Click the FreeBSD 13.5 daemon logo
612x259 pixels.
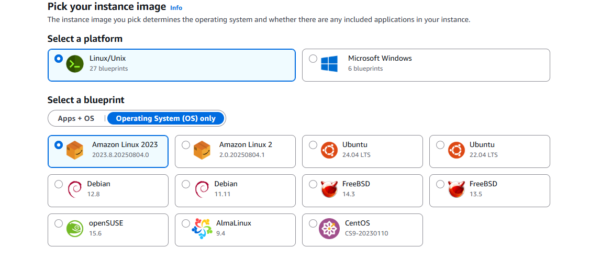[457, 189]
